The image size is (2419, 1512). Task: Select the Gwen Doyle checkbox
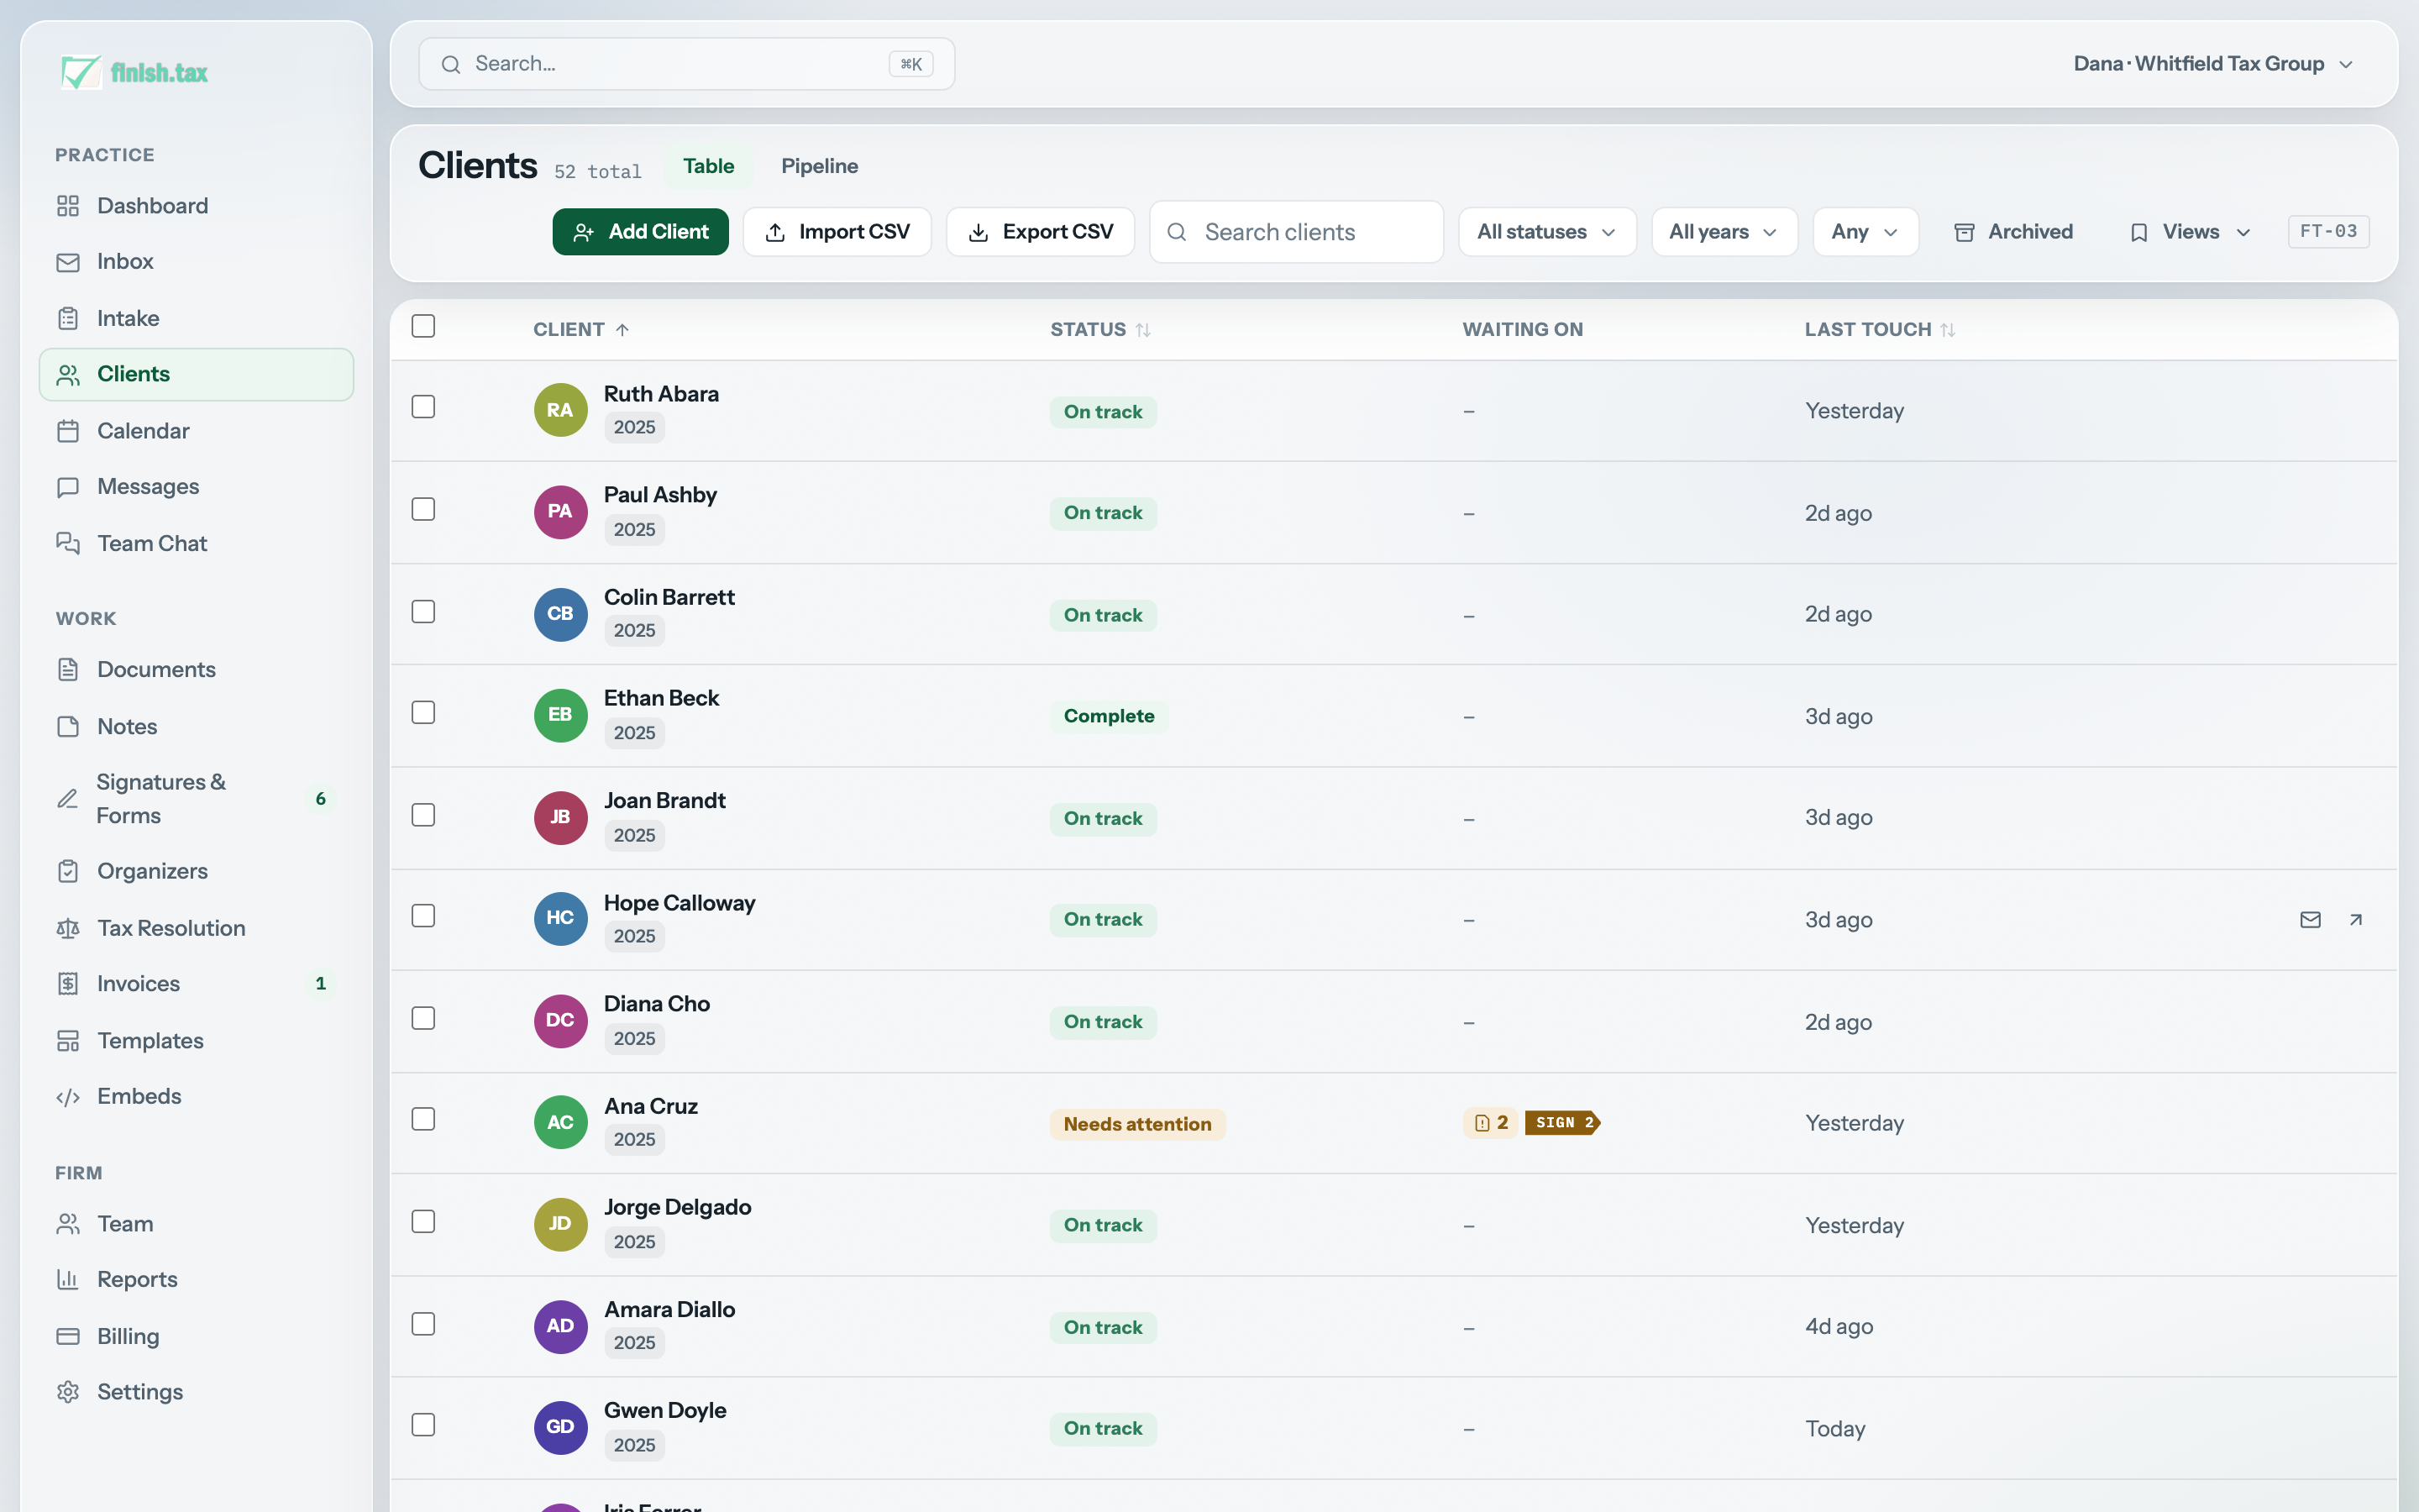coord(424,1424)
